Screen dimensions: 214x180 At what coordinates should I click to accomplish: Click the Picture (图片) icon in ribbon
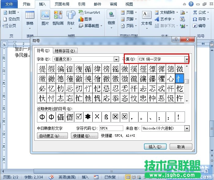point(45,18)
